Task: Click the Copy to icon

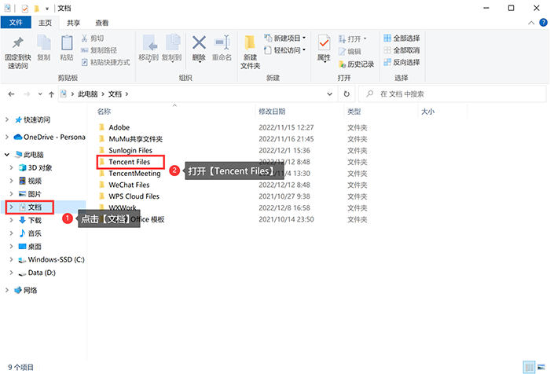Action: coord(173,43)
